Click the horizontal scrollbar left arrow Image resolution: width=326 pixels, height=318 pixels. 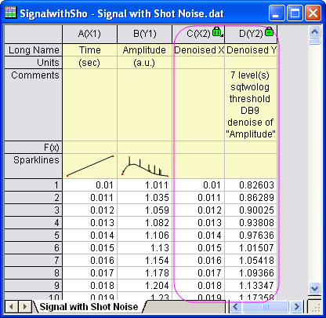pos(236,306)
